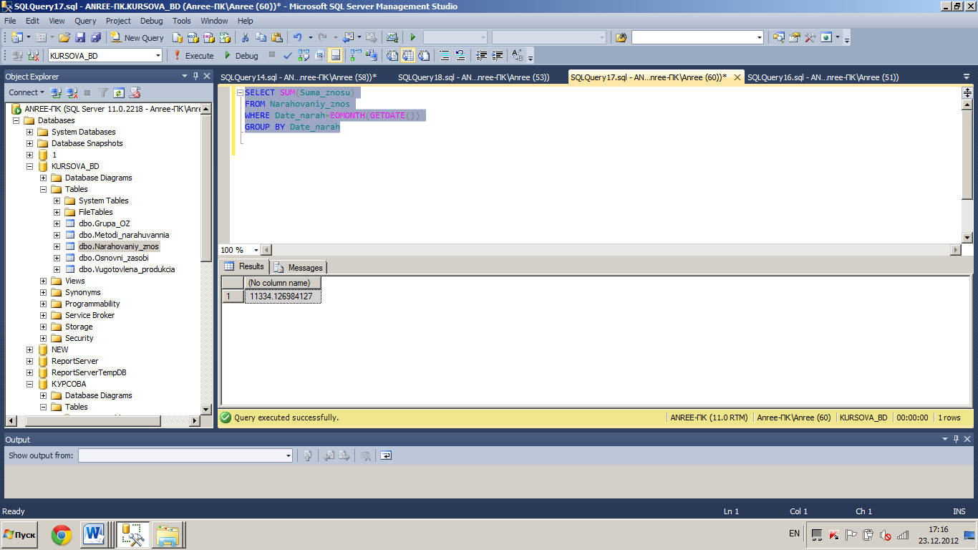Open Microsoft Word from the taskbar
Image resolution: width=978 pixels, height=550 pixels.
[x=94, y=535]
